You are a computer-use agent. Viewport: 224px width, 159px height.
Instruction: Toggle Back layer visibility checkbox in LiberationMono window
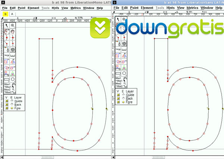7,105
